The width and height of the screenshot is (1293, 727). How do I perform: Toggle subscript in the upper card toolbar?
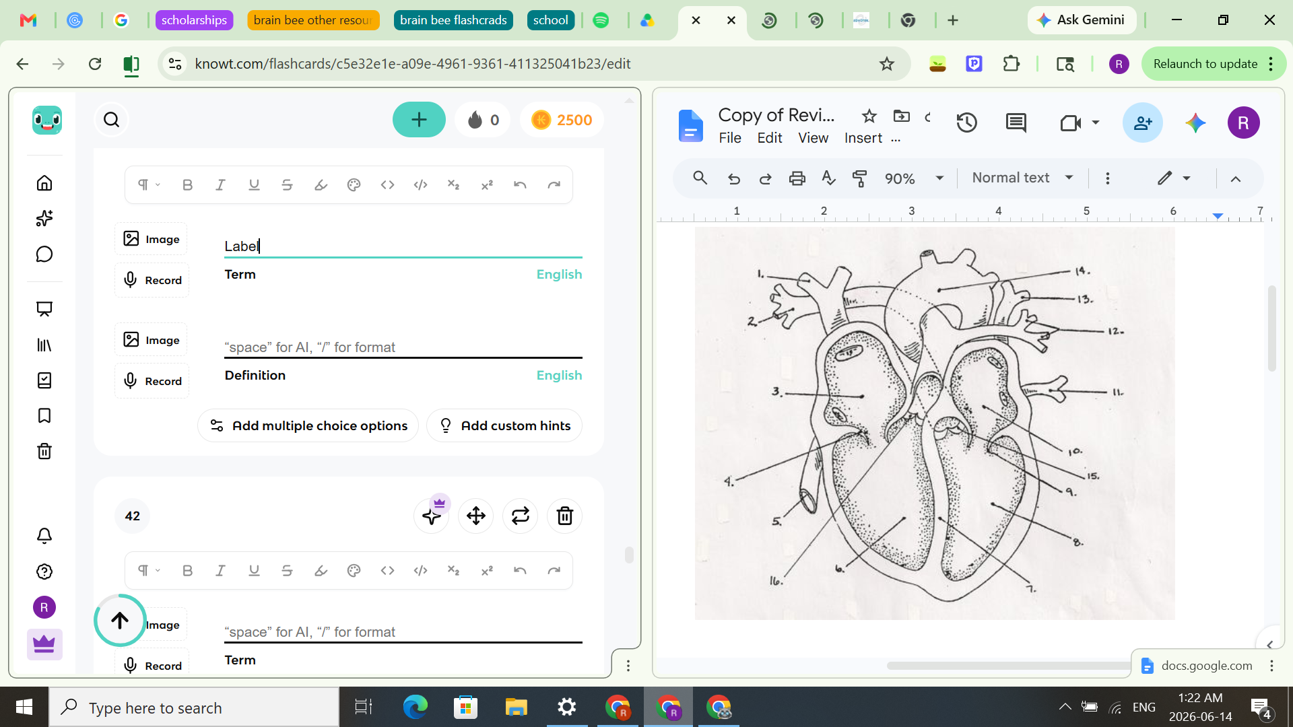(x=453, y=185)
